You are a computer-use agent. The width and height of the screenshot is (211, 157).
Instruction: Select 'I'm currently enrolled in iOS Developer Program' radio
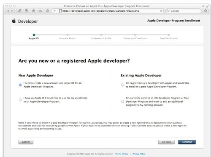click(122, 101)
